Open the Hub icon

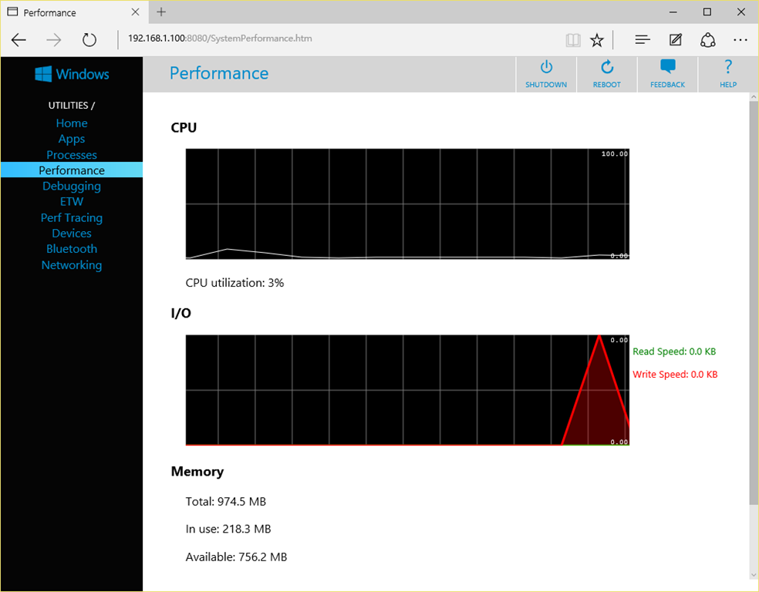643,39
